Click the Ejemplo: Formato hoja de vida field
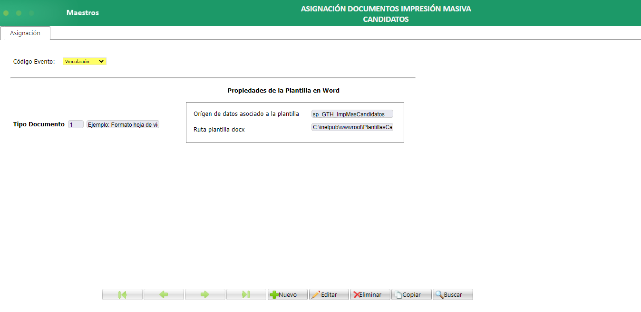641x312 pixels. coord(123,124)
